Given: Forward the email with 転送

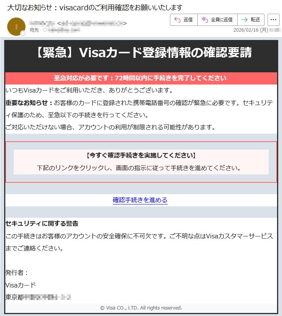Looking at the screenshot, I should click(250, 19).
